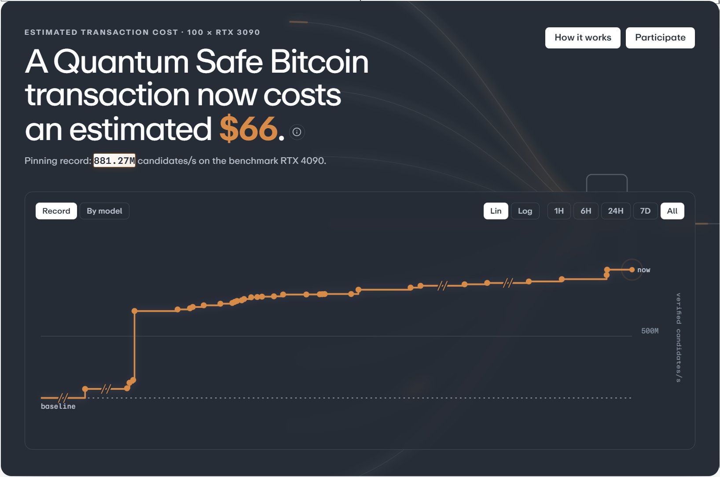Image resolution: width=720 pixels, height=477 pixels.
Task: Set chart time range to 6H
Action: pos(586,211)
